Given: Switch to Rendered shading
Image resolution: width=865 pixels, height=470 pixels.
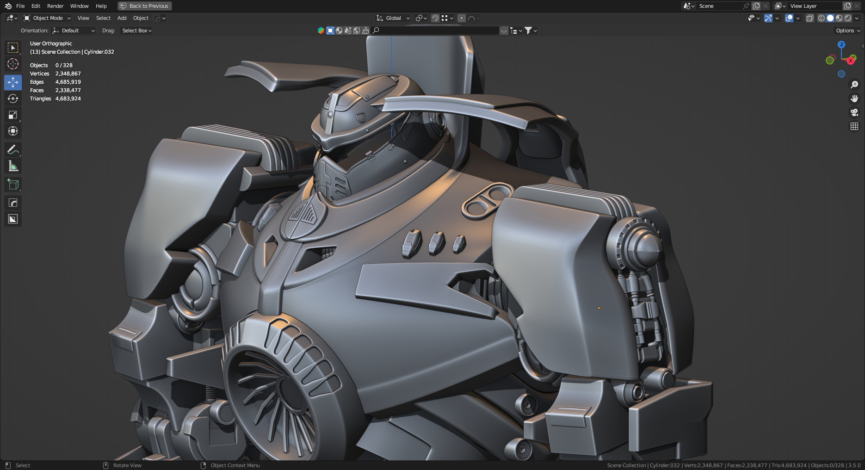Looking at the screenshot, I should [x=848, y=18].
